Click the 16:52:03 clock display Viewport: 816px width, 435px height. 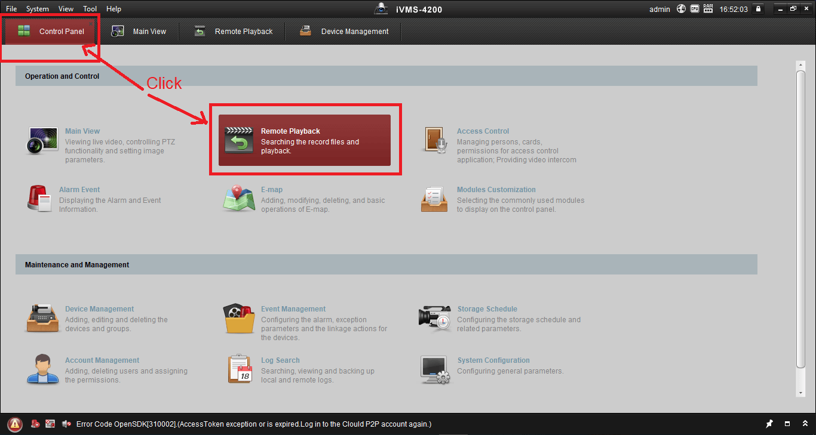coord(734,9)
